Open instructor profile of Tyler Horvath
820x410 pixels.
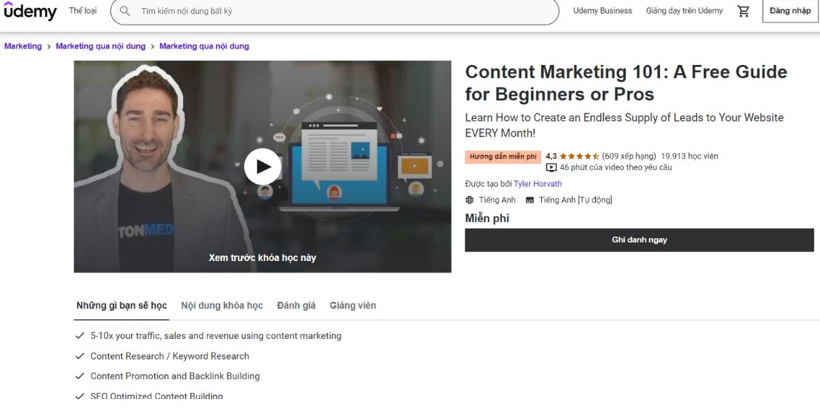tap(539, 183)
